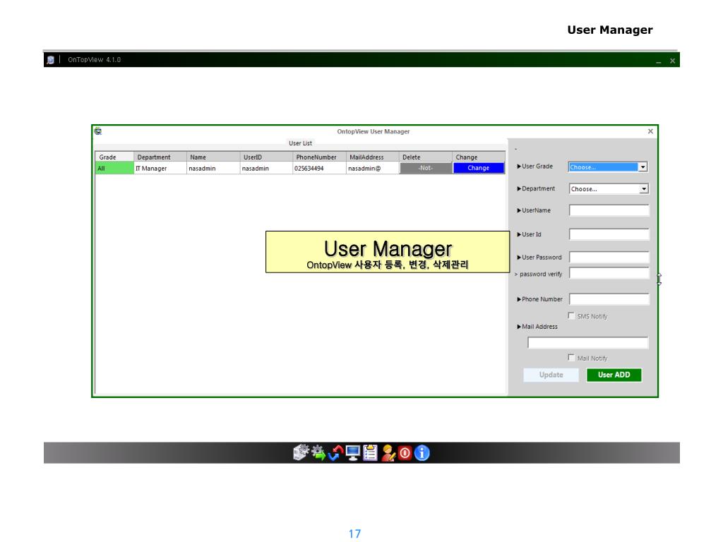723x542 pixels.
Task: Click the MailAddress column header
Action: click(372, 157)
